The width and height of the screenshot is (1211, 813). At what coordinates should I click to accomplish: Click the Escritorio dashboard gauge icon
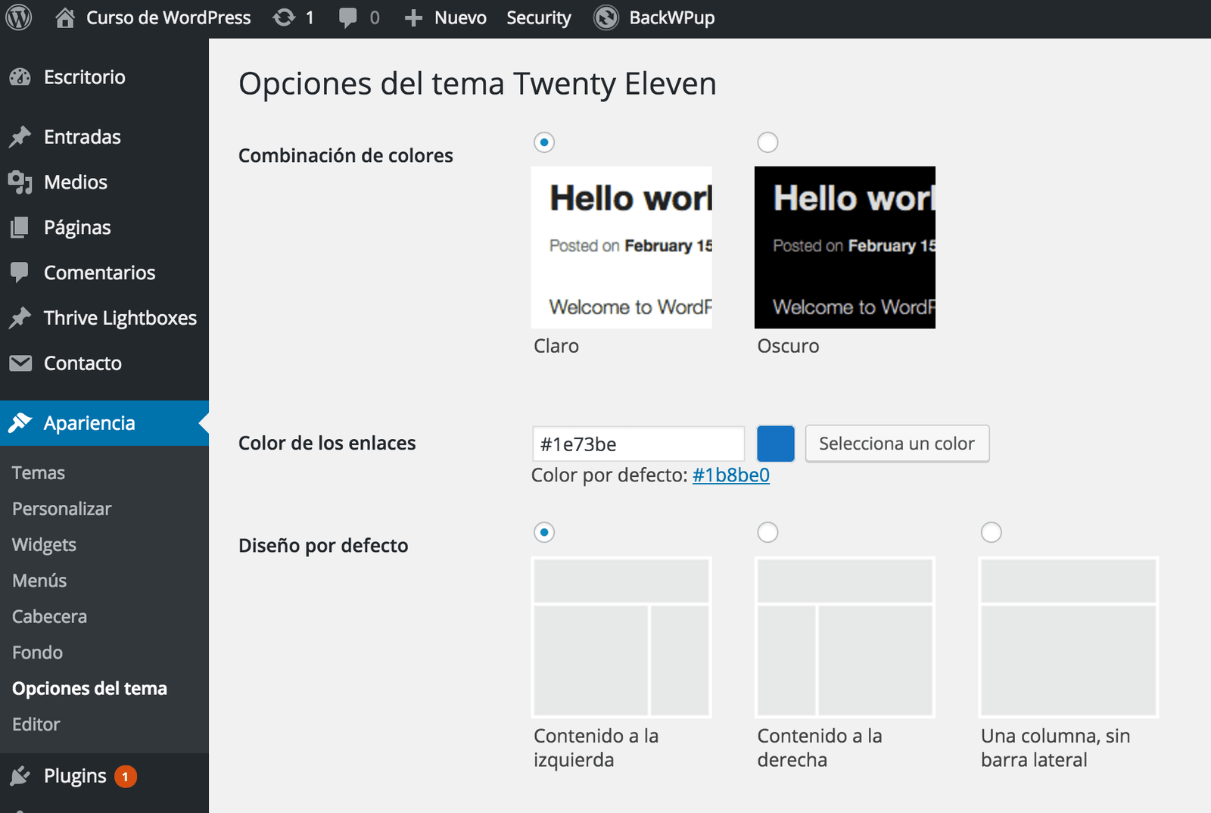[20, 76]
